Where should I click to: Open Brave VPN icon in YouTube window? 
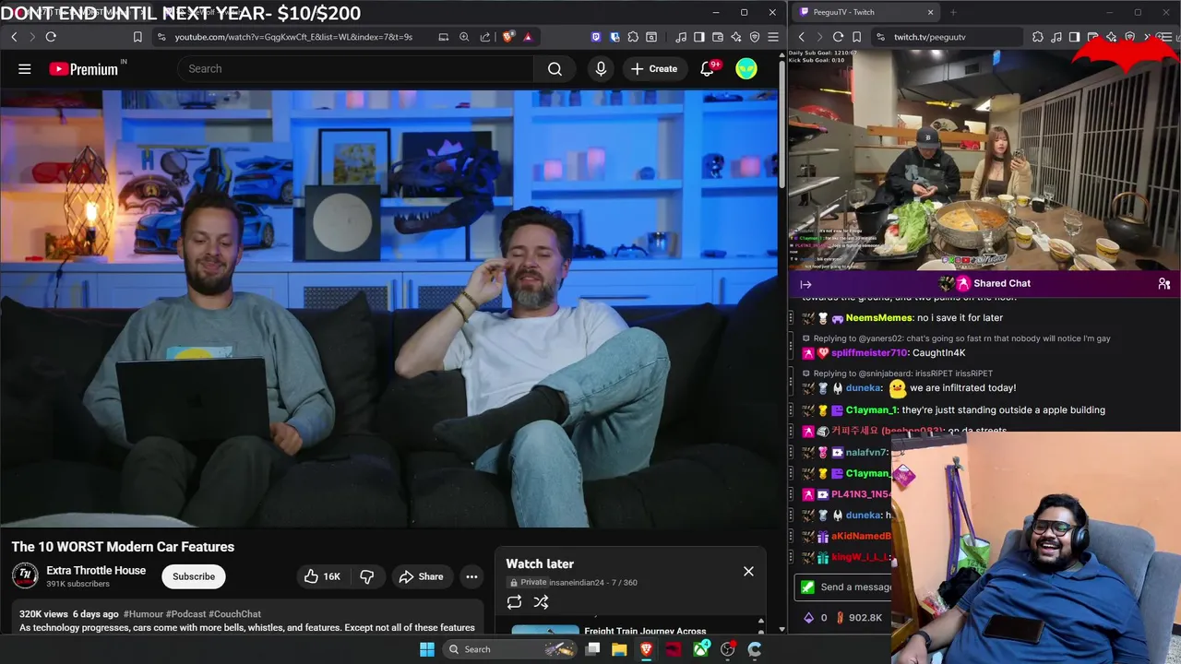click(755, 37)
